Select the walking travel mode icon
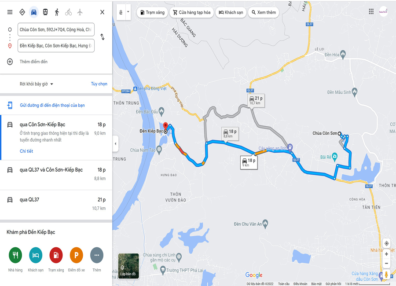 pyautogui.click(x=57, y=12)
